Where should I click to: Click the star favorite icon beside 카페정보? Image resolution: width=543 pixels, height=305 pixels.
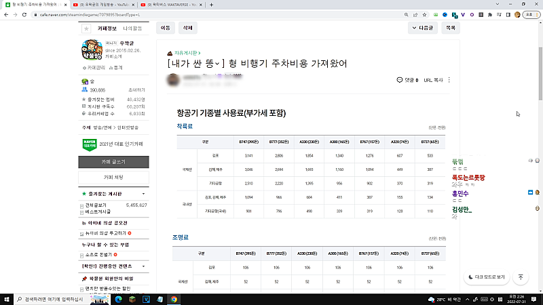(x=86, y=28)
